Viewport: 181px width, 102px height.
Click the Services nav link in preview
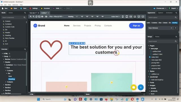click(77, 25)
